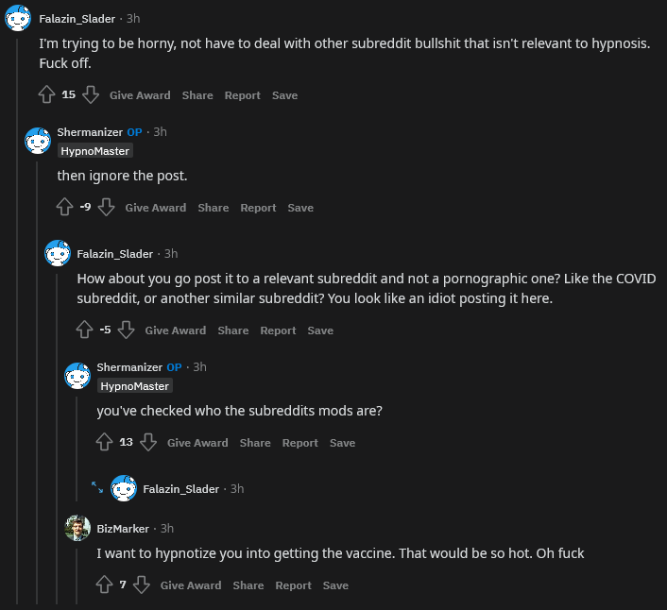Downvote BizMarker's vaccine comment

(142, 585)
